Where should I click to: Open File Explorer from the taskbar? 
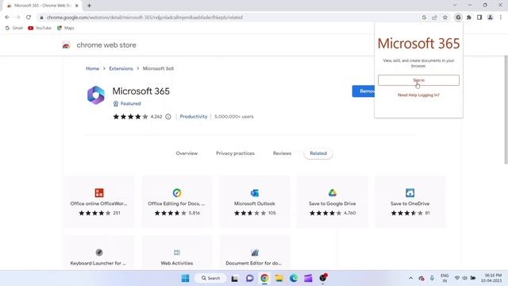coord(279,278)
